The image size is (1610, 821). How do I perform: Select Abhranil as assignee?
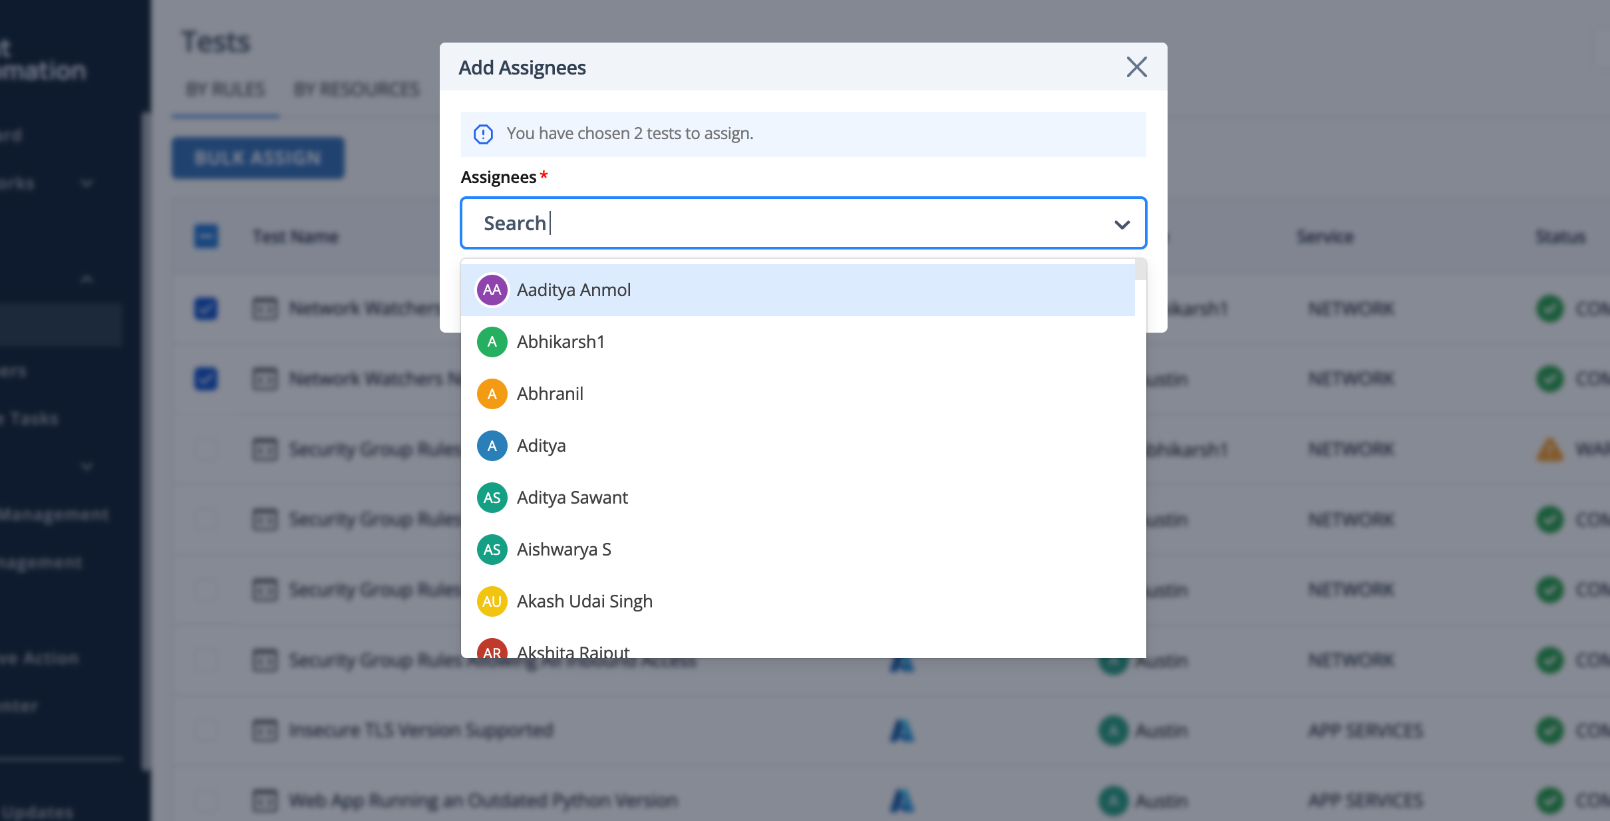click(550, 394)
